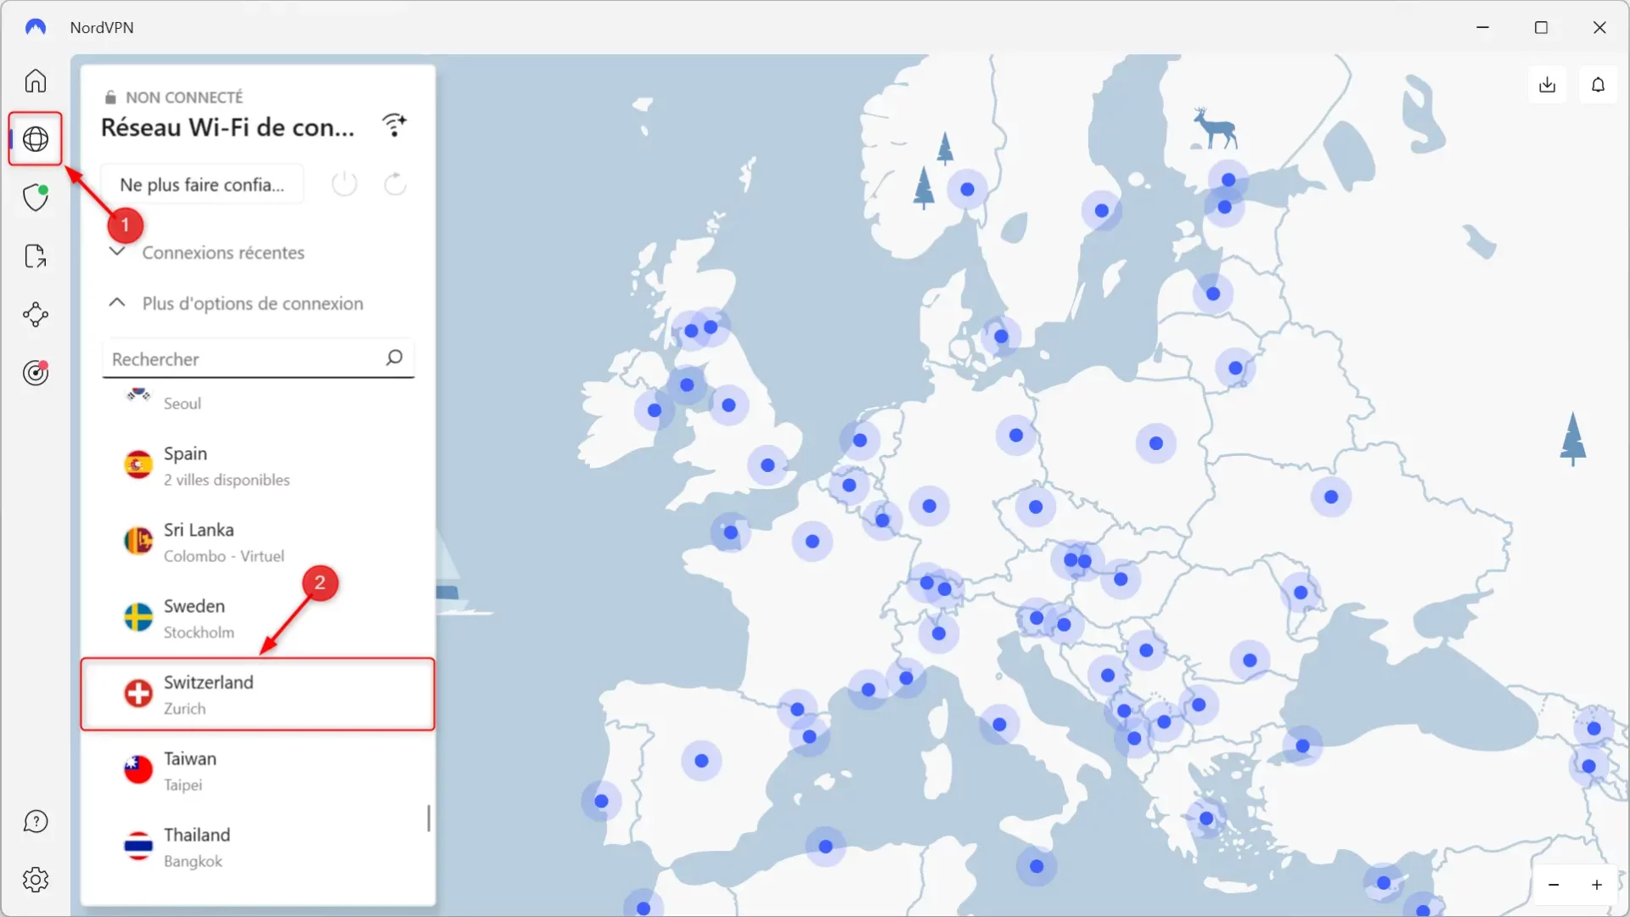The image size is (1630, 917).
Task: Zoom in the map with plus button
Action: click(1597, 885)
